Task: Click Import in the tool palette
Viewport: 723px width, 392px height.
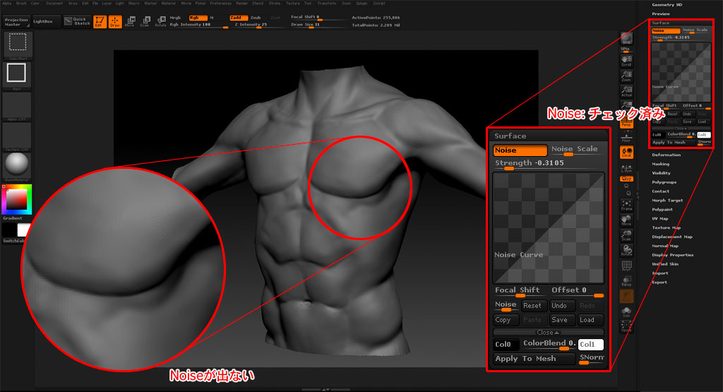Action: click(660, 273)
